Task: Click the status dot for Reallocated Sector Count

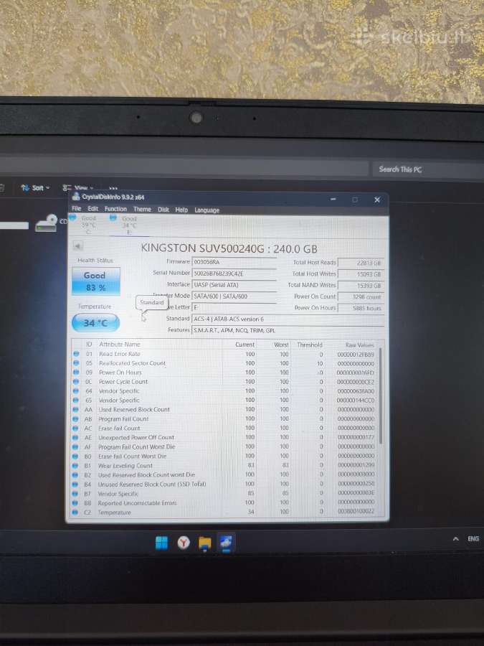Action: pyautogui.click(x=76, y=363)
